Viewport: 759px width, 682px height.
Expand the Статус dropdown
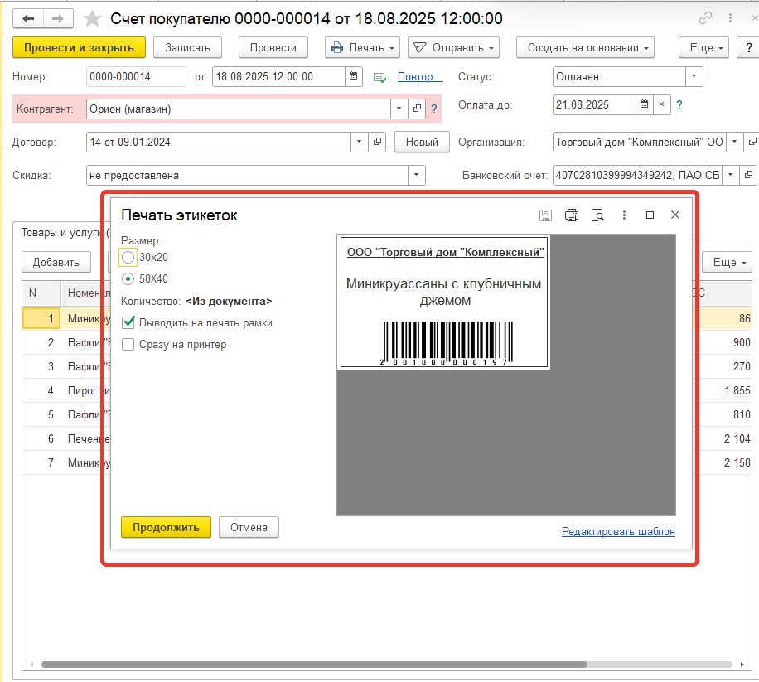click(694, 76)
